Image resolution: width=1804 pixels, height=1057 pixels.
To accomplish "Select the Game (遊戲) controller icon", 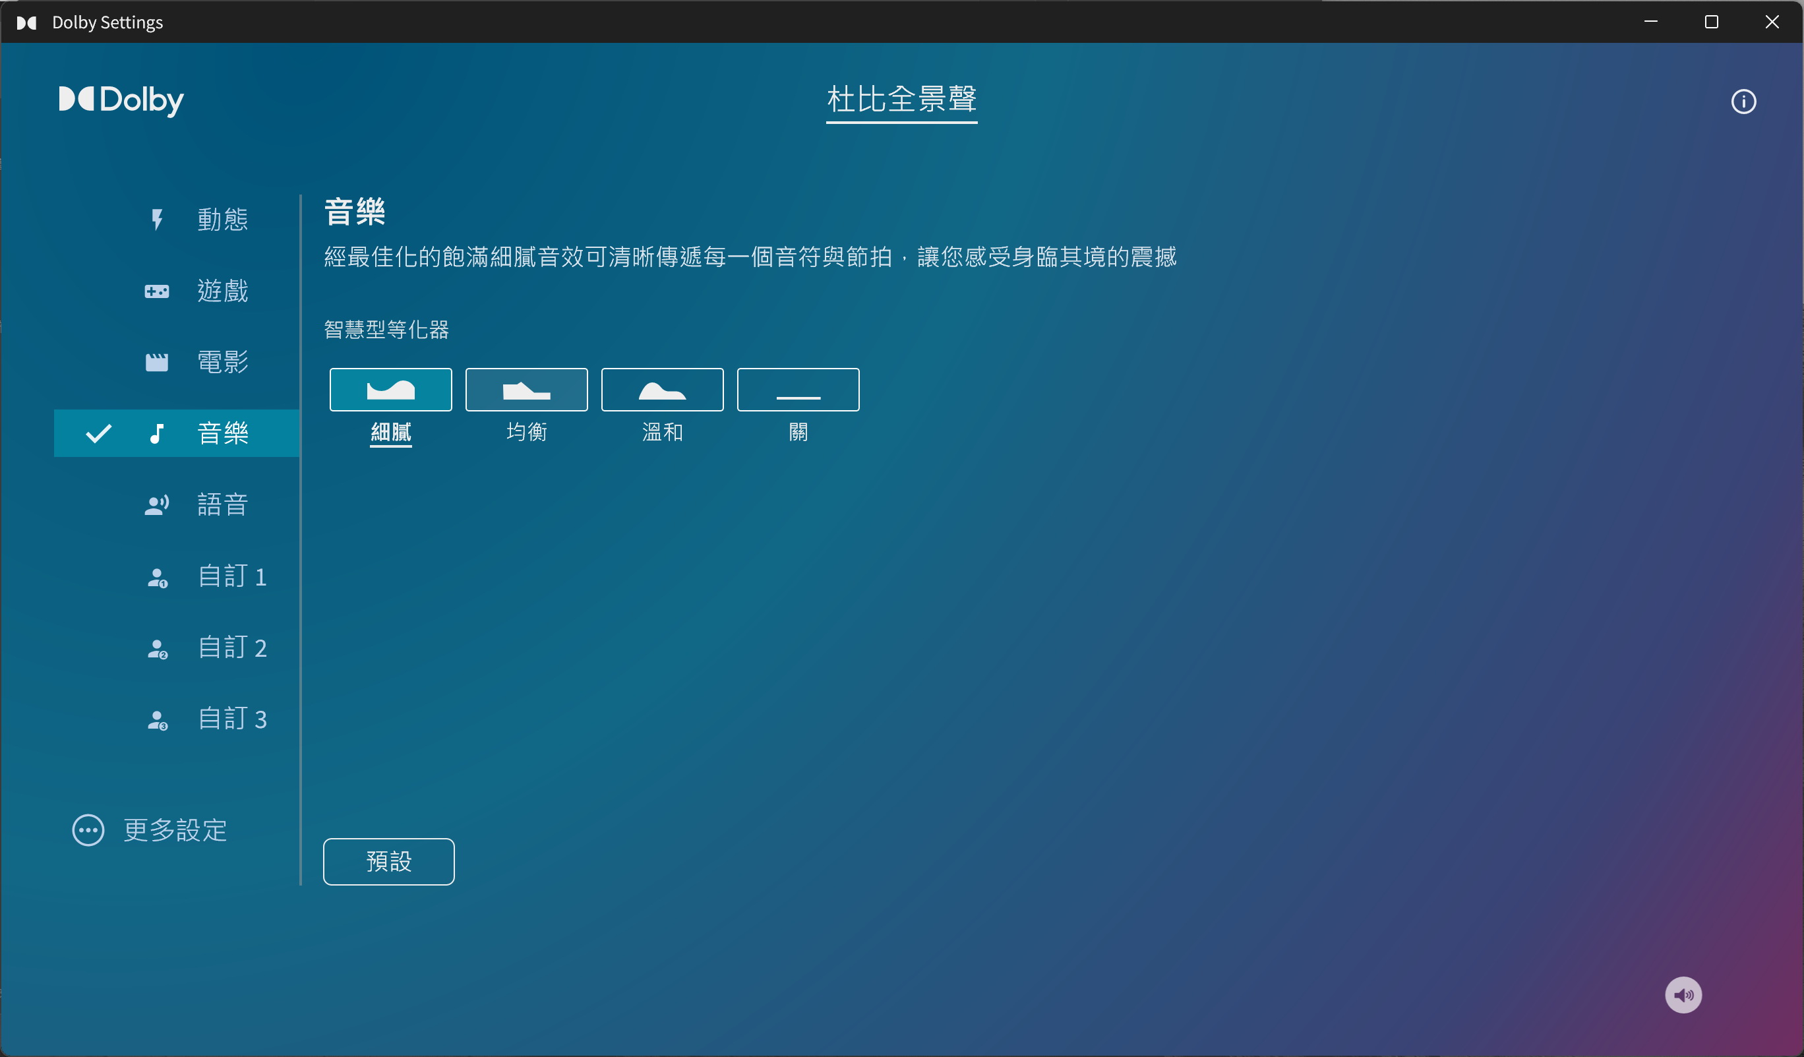I will (x=157, y=291).
